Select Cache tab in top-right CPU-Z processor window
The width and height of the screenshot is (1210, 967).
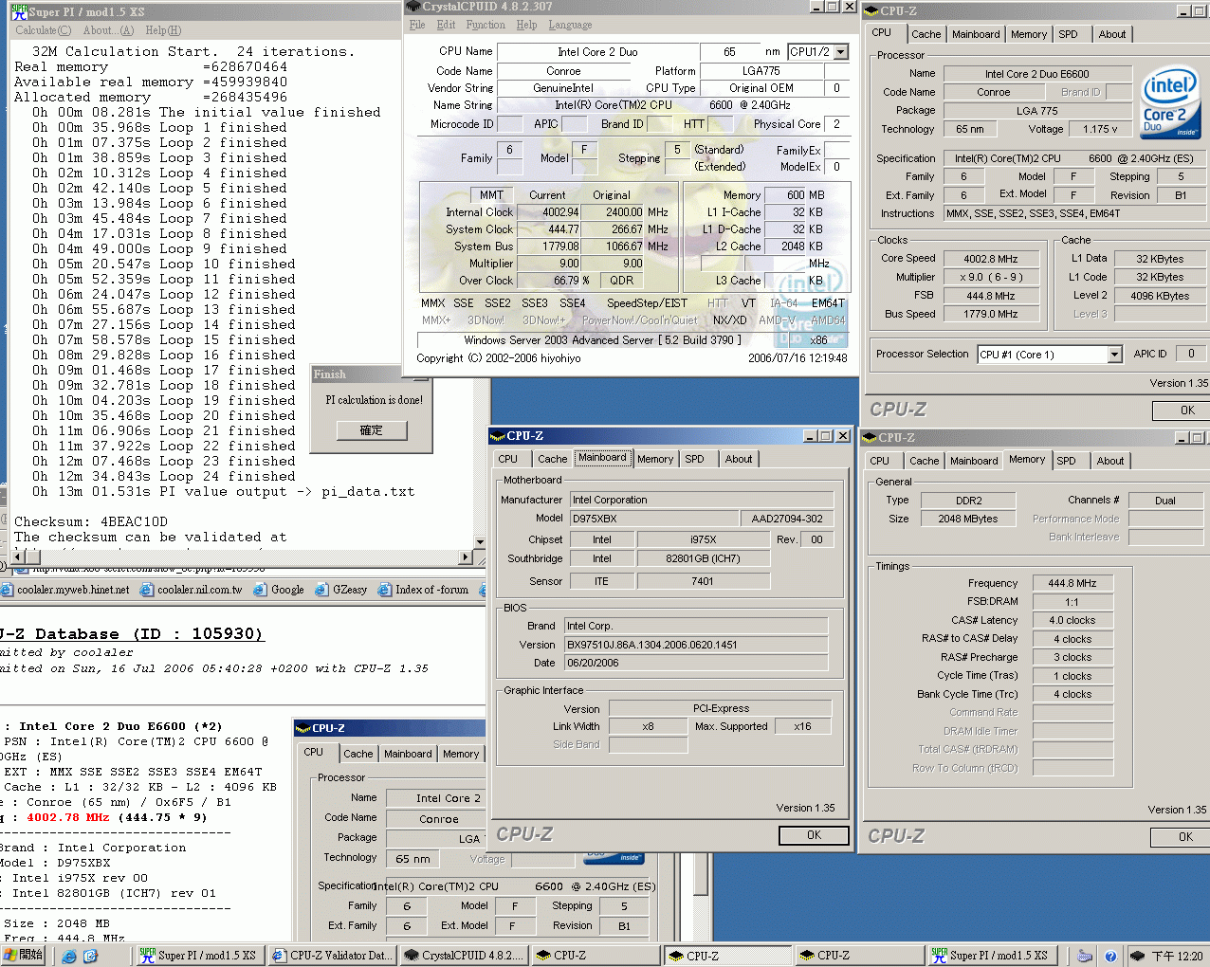point(926,34)
